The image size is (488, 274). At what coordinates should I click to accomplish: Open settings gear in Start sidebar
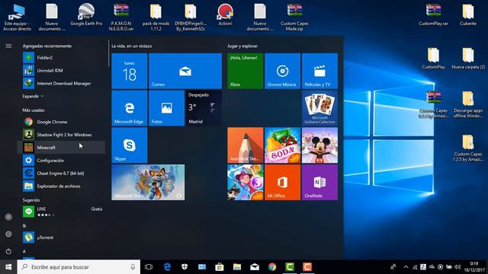pyautogui.click(x=8, y=234)
